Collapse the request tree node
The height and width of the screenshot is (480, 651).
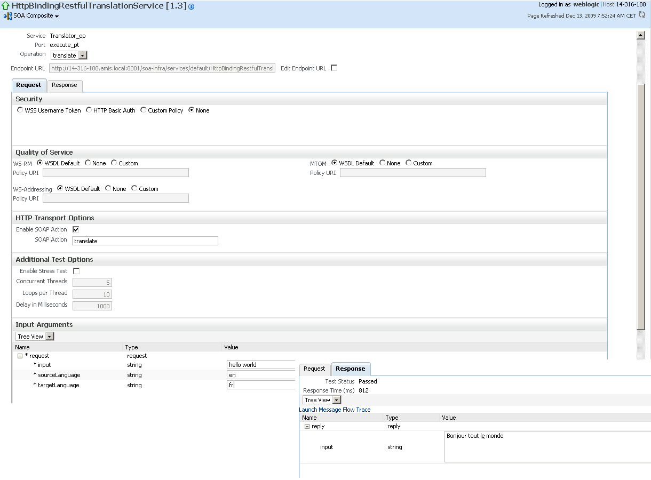20,356
